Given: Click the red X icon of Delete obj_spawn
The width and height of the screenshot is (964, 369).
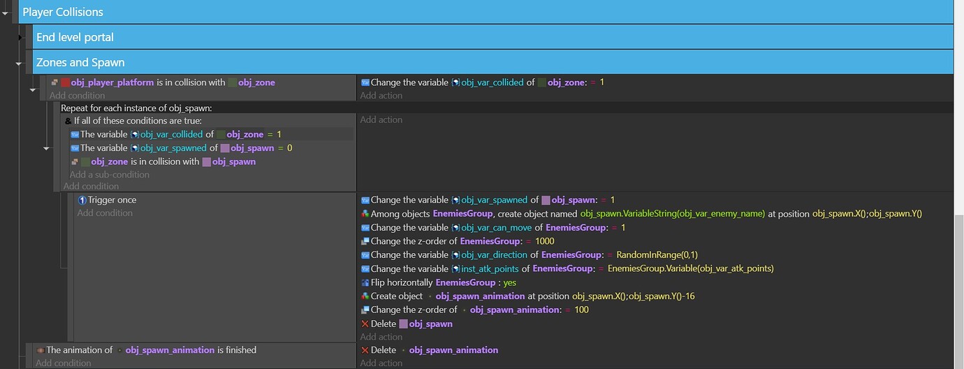Looking at the screenshot, I should [x=365, y=324].
